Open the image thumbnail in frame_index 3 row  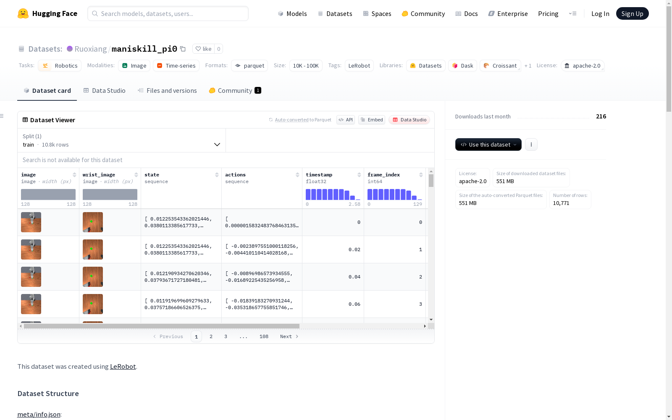tap(31, 304)
